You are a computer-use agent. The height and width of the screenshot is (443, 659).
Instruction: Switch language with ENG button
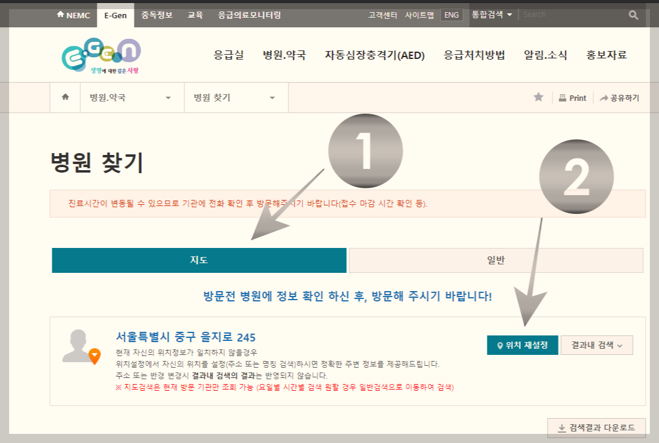(452, 15)
